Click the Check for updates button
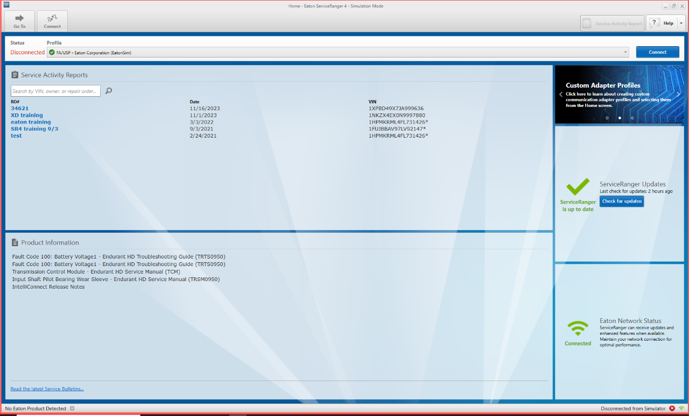The height and width of the screenshot is (416, 689). 622,202
